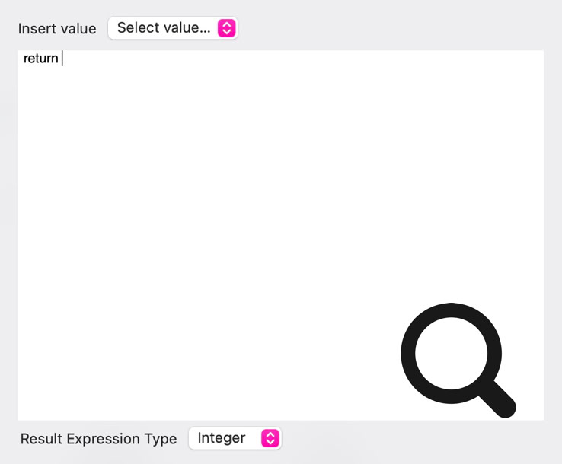Click the "Select value..." text

pyautogui.click(x=163, y=28)
